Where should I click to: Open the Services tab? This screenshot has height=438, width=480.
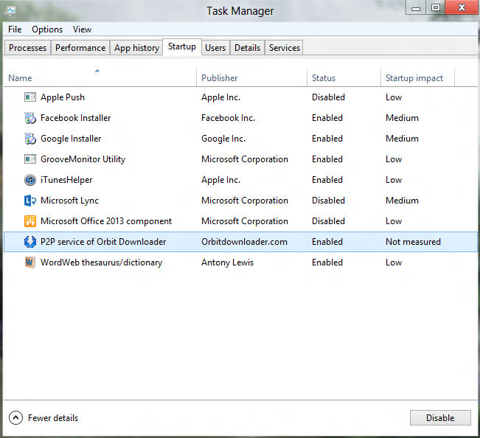[x=284, y=48]
